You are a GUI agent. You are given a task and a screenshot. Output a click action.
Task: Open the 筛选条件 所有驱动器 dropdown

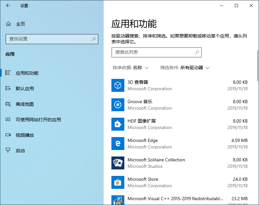(185, 68)
